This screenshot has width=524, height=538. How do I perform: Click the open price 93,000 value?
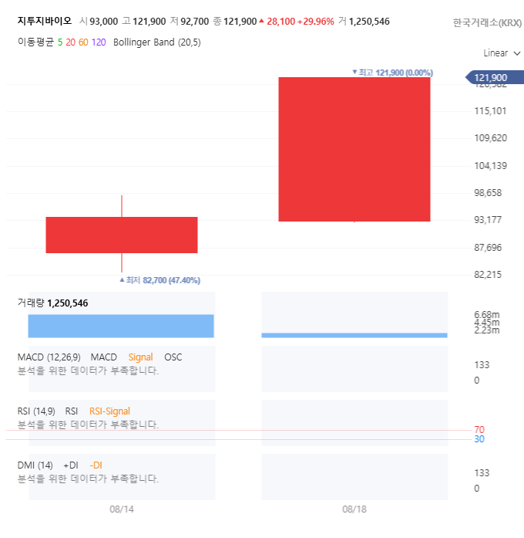104,22
